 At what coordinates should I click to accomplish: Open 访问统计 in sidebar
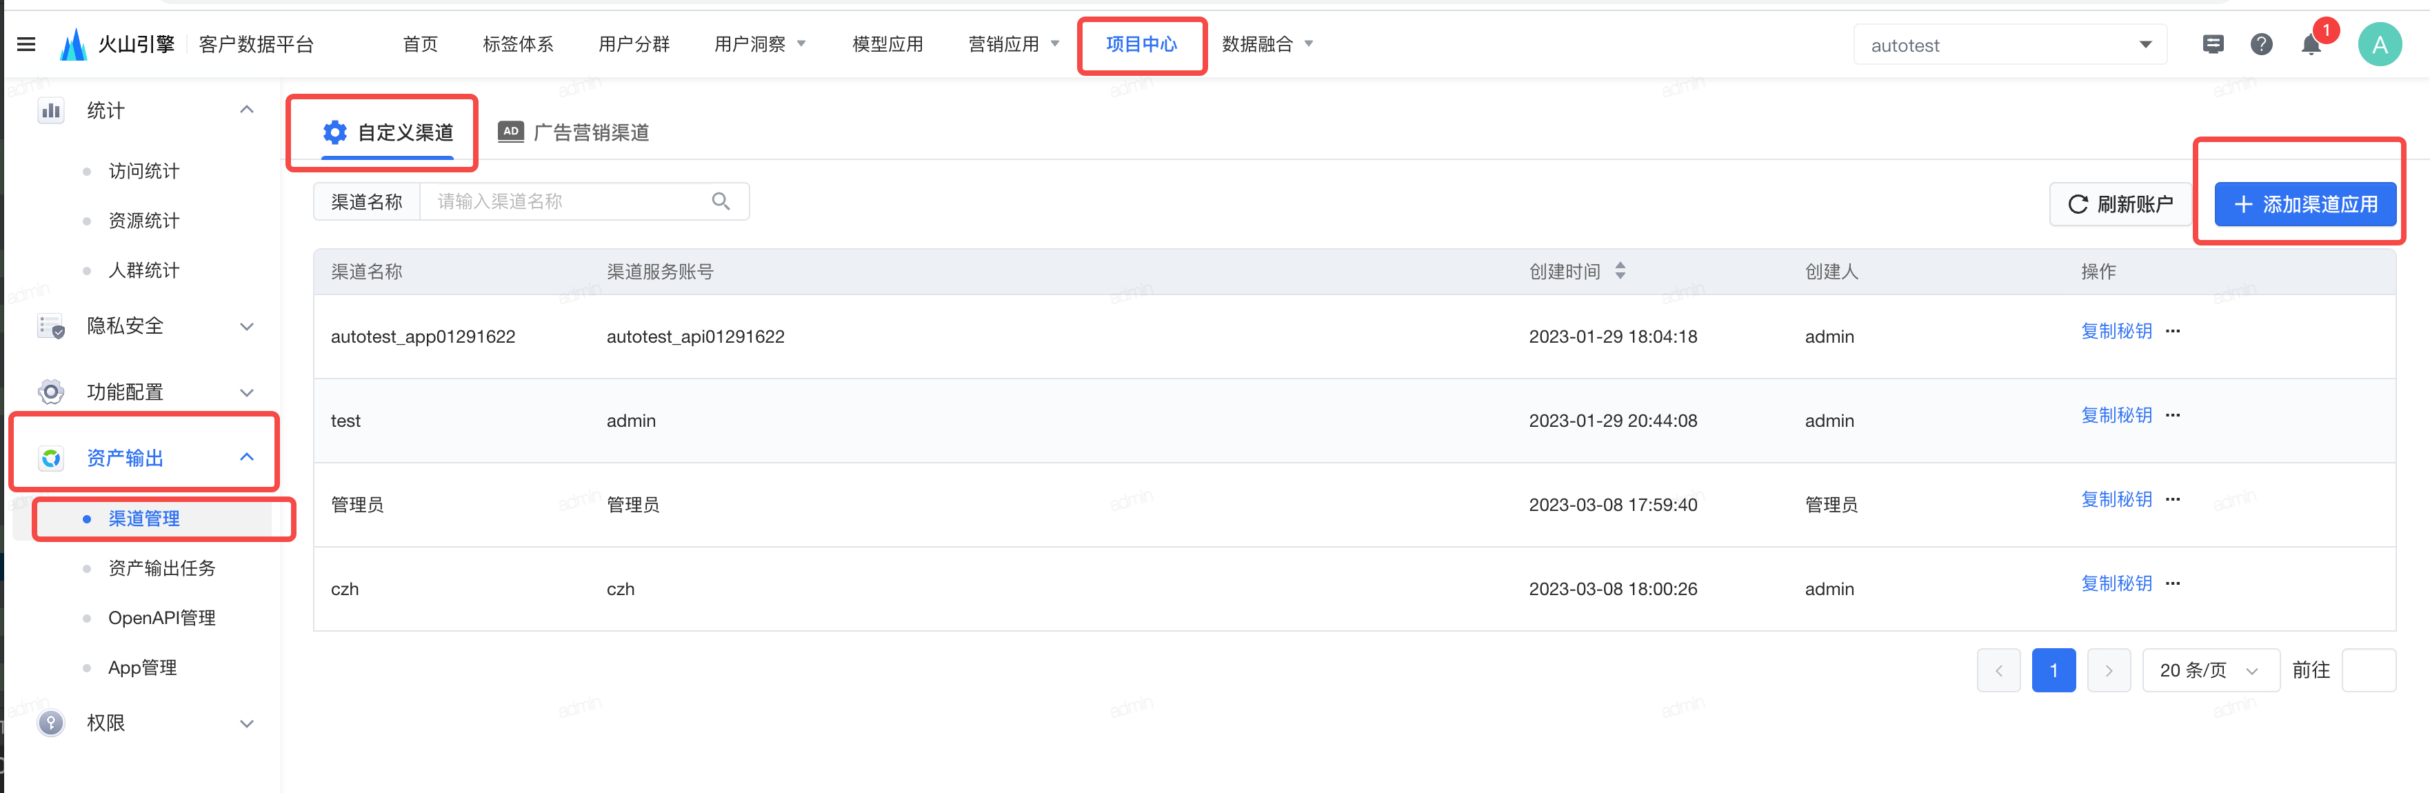pos(143,171)
